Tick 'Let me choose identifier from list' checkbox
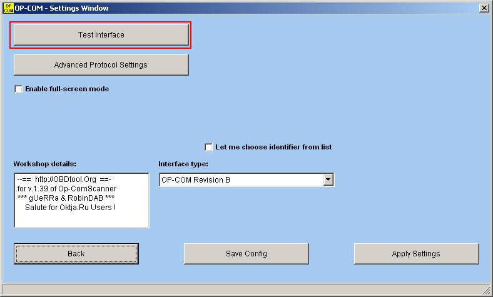Screen dimensions: 493x297 [x=208, y=148]
